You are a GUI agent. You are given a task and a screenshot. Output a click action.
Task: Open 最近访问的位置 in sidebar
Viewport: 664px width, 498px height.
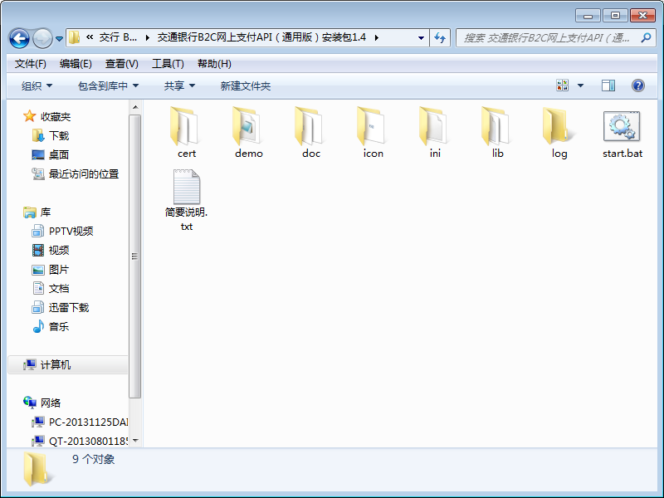point(76,173)
